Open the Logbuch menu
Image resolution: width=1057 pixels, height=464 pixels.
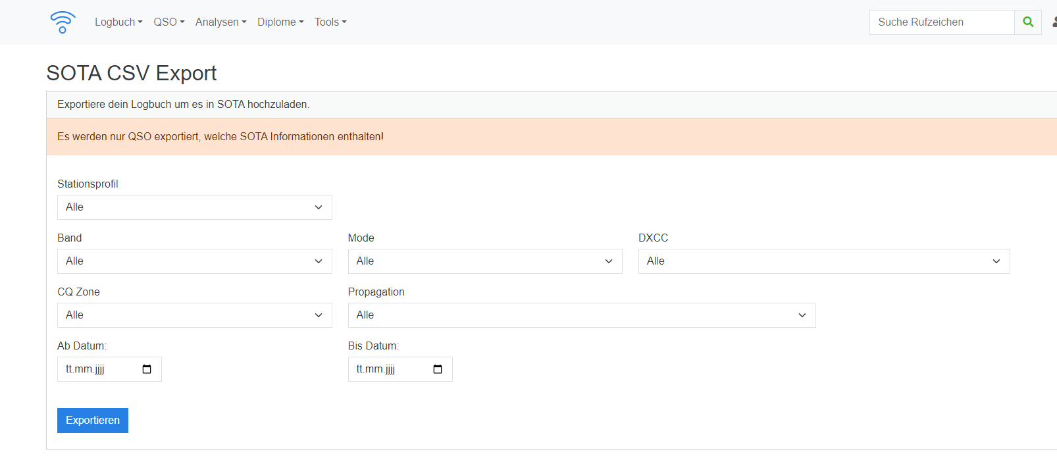[x=118, y=22]
